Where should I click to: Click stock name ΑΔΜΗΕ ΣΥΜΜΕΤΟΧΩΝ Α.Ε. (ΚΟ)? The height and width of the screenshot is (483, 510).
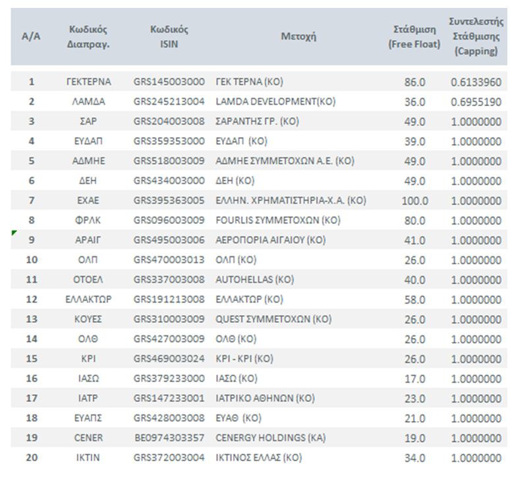click(285, 161)
